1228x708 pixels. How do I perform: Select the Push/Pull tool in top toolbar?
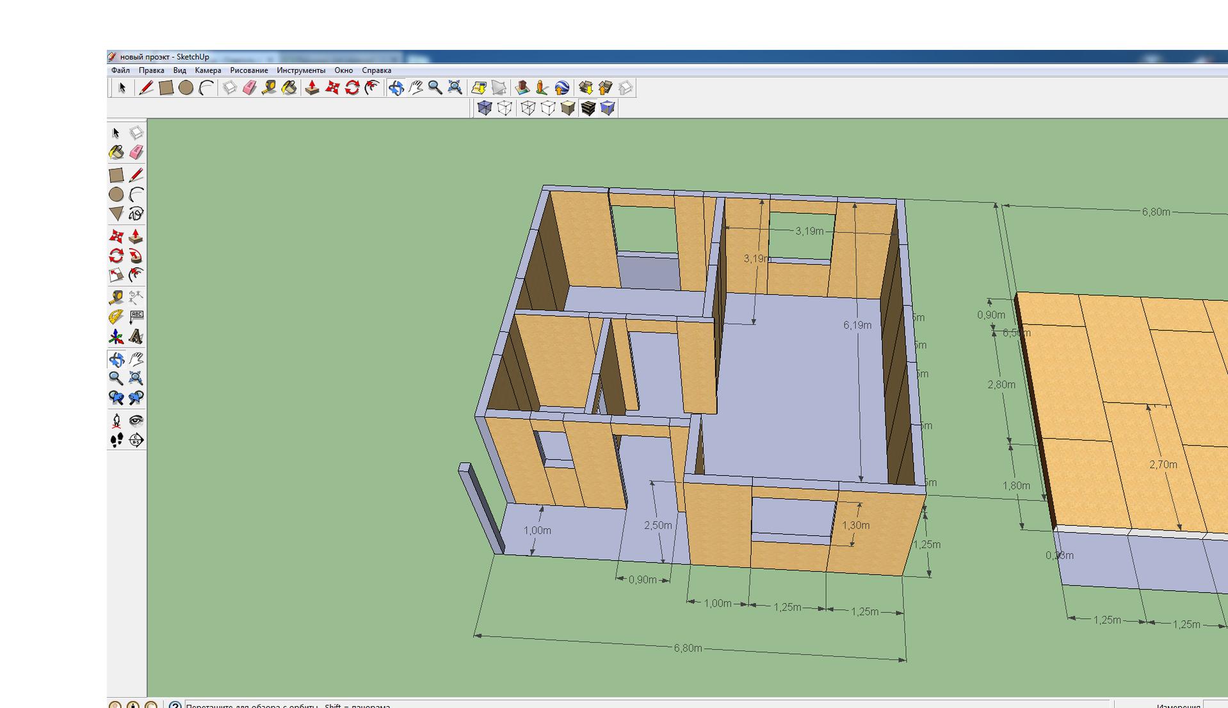click(312, 88)
